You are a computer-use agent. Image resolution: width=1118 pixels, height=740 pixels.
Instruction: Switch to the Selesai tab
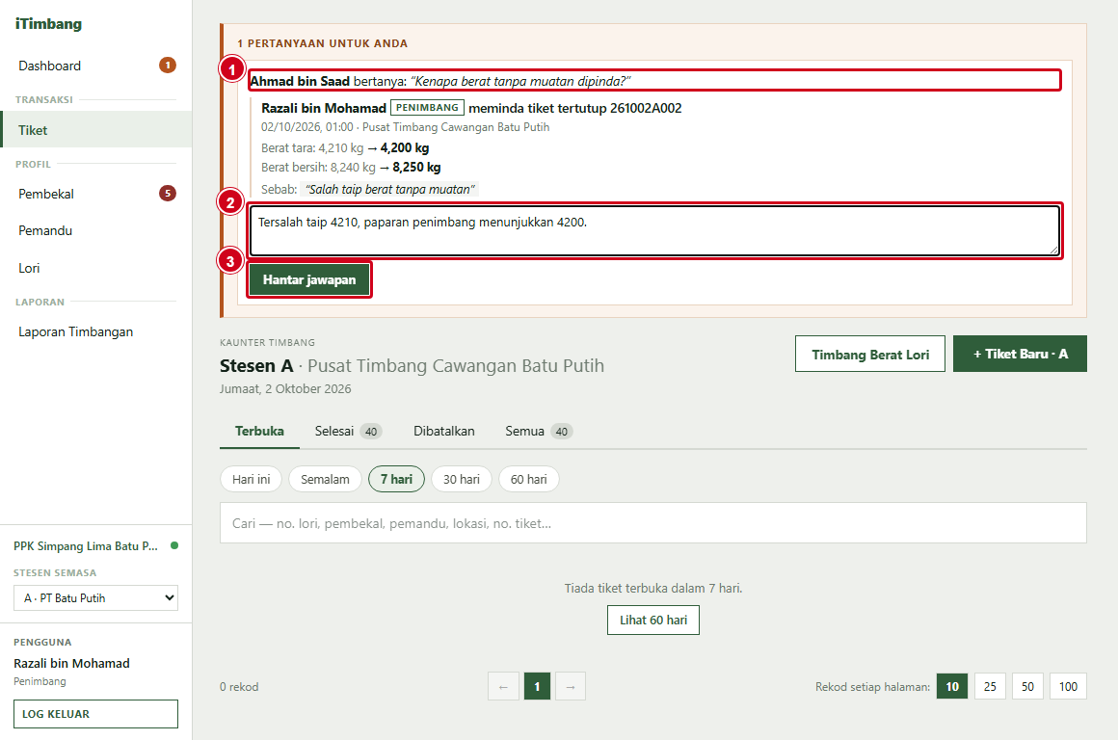[x=349, y=431]
